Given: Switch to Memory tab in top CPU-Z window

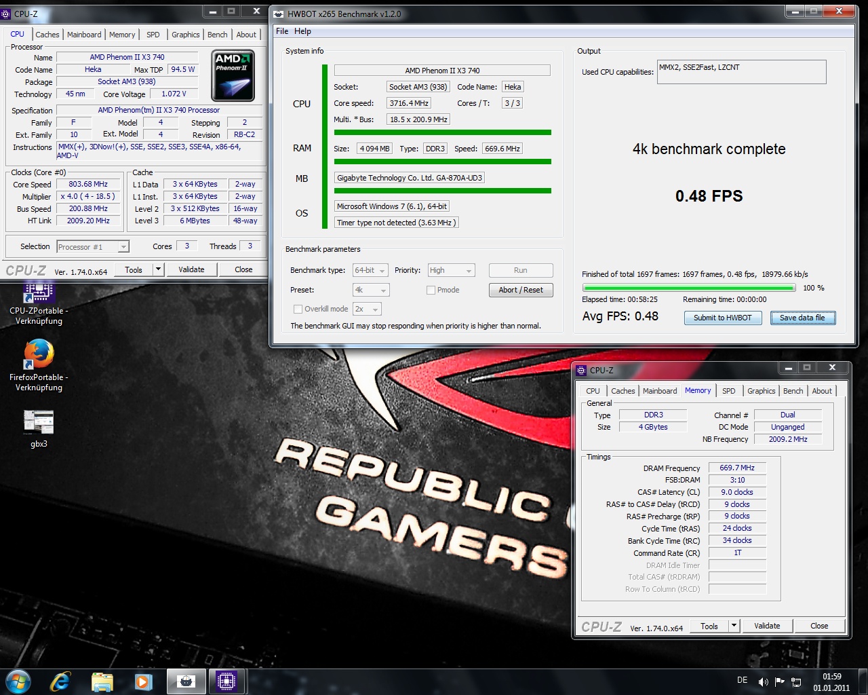Looking at the screenshot, I should point(122,35).
